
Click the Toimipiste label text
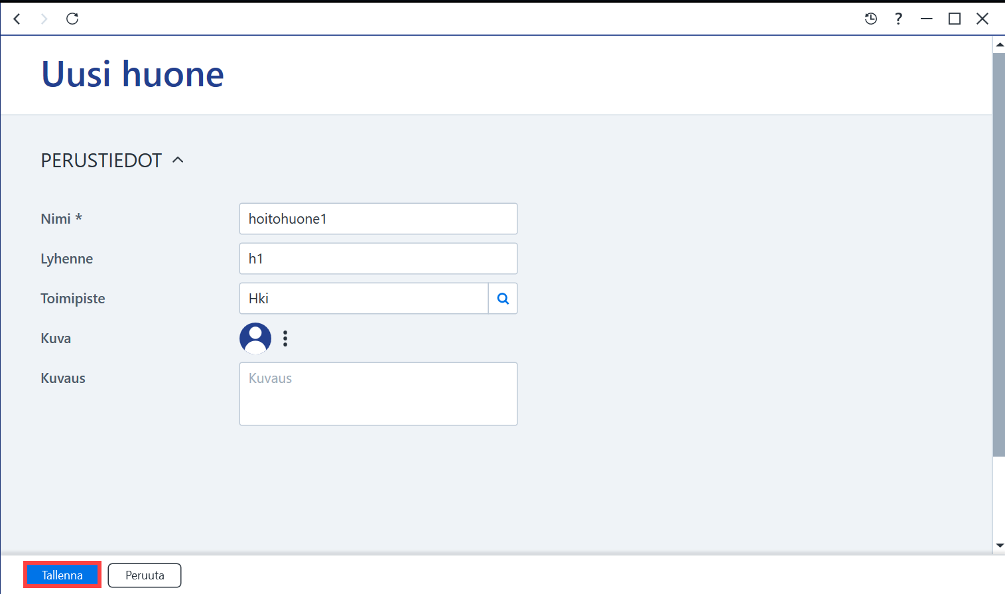pos(73,299)
